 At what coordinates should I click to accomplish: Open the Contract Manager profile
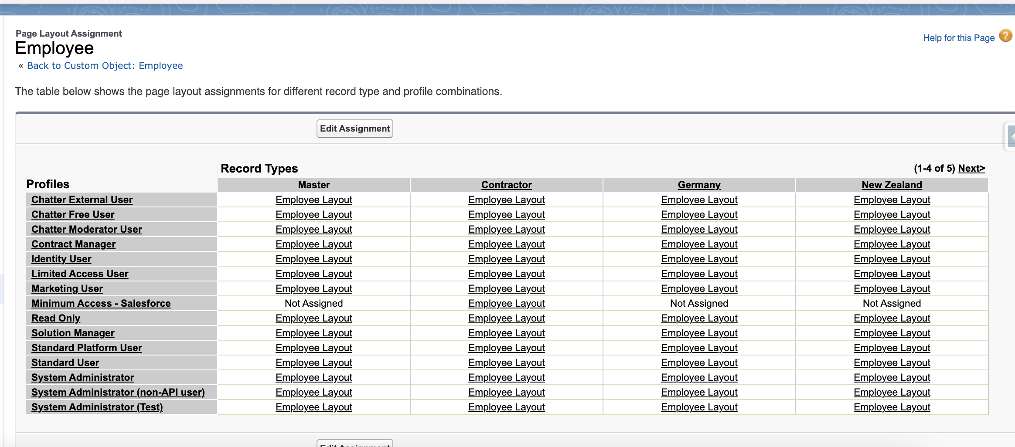click(73, 244)
